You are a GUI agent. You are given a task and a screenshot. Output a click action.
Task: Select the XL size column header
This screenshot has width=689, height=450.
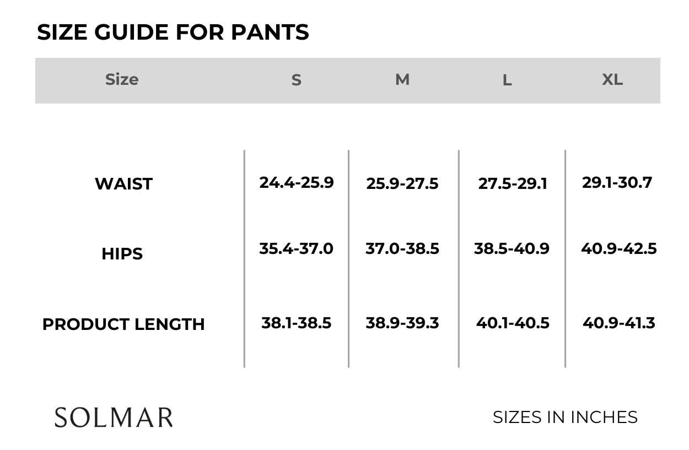[612, 80]
